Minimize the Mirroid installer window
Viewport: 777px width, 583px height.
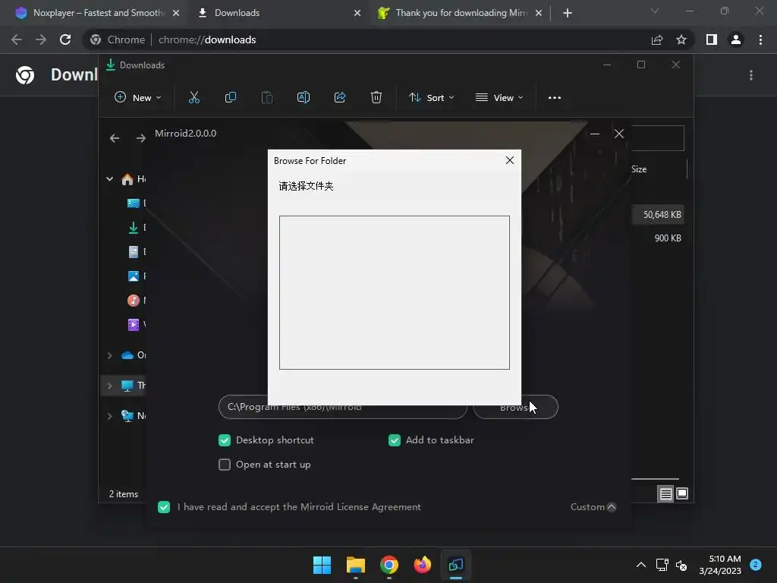pyautogui.click(x=595, y=134)
